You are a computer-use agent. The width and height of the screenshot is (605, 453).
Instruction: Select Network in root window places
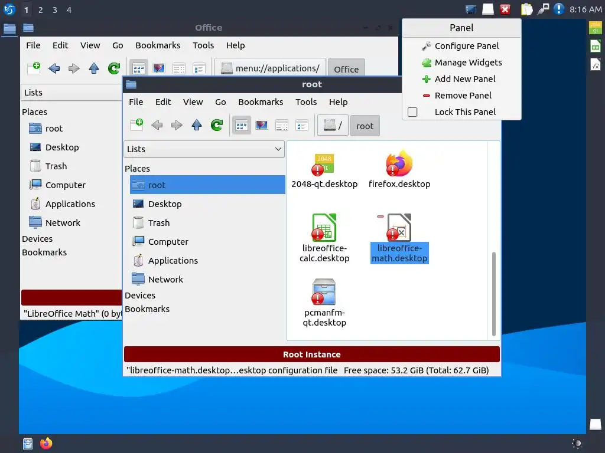point(207,279)
